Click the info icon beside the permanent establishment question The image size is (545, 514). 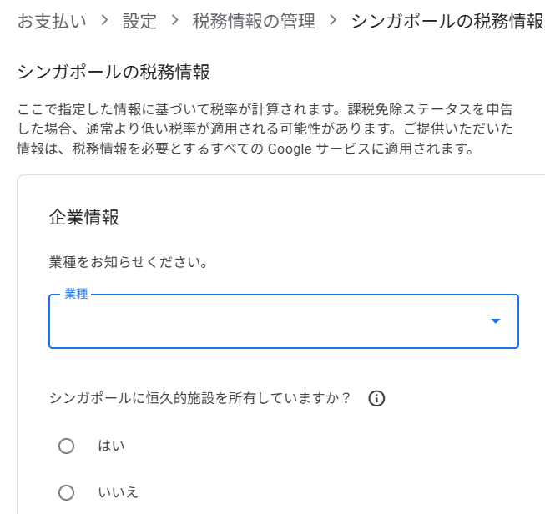tap(376, 399)
